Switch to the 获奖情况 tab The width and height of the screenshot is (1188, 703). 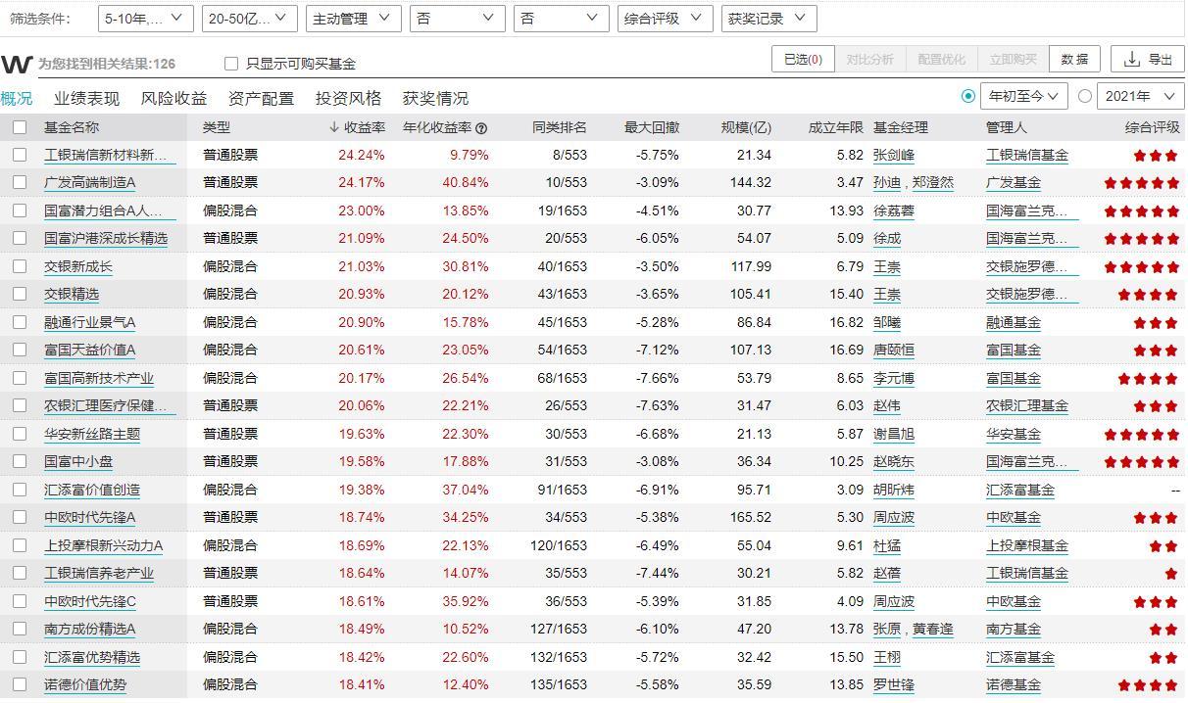point(435,98)
